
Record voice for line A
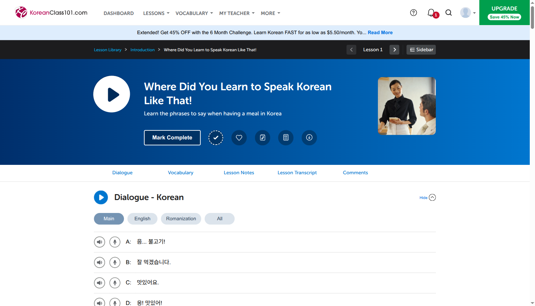tap(115, 242)
